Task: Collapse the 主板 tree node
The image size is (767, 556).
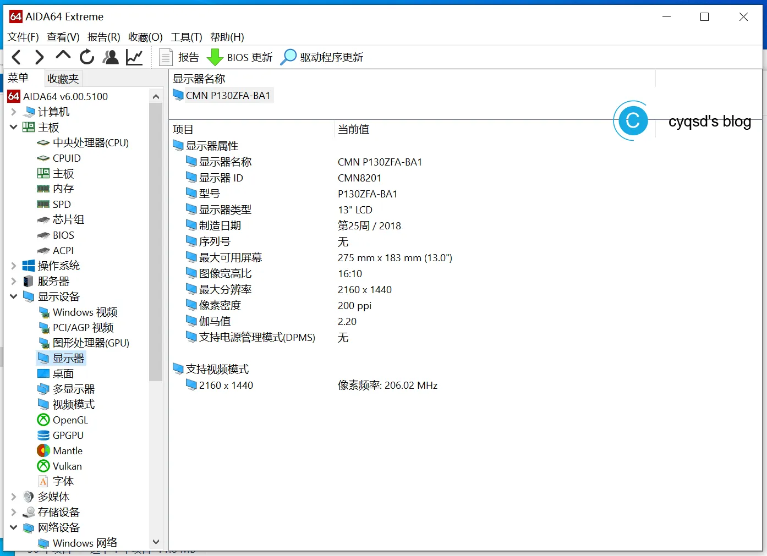Action: click(x=14, y=128)
